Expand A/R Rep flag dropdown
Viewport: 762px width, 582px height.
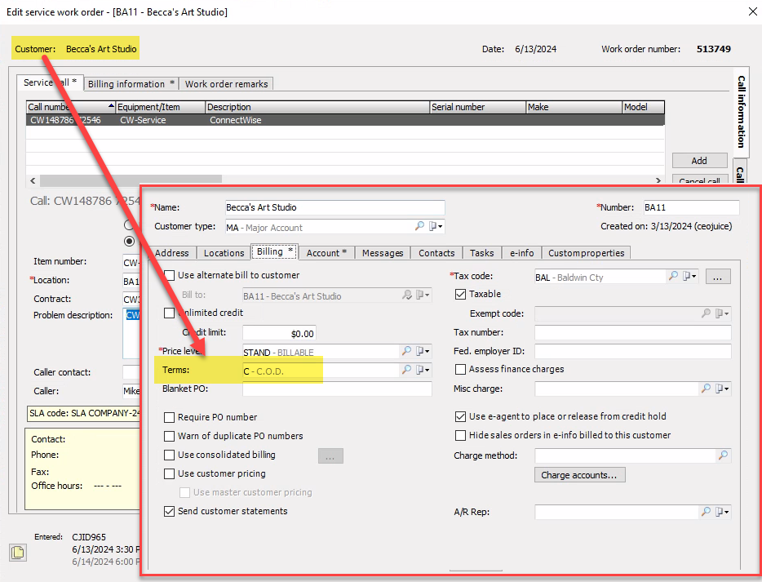pyautogui.click(x=722, y=512)
